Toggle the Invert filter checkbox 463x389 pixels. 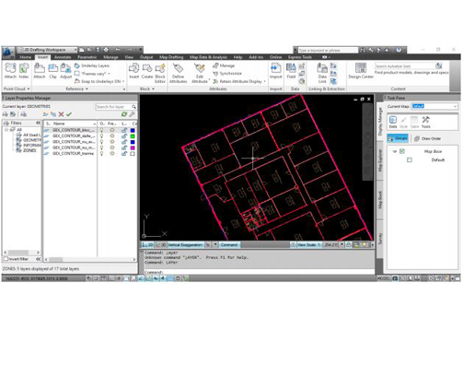[6, 259]
